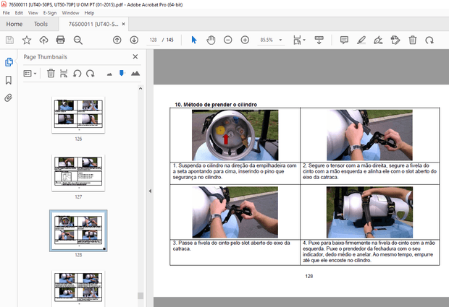Collapse the navigation pane with the arrow

click(150, 191)
